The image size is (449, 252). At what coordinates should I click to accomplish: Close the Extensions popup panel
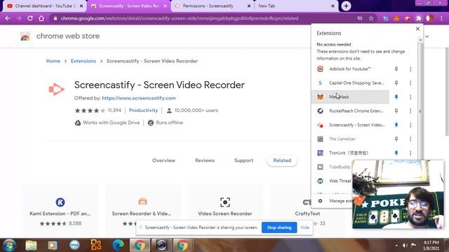coord(417,29)
